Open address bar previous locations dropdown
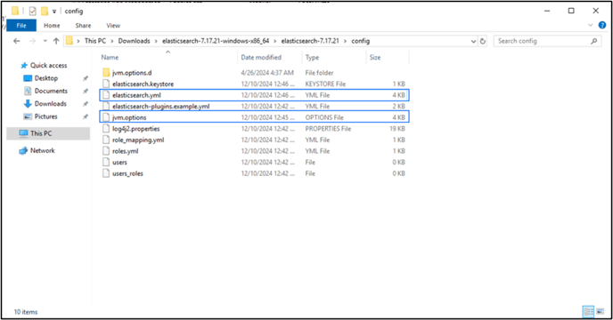This screenshot has height=320, width=613. click(473, 41)
